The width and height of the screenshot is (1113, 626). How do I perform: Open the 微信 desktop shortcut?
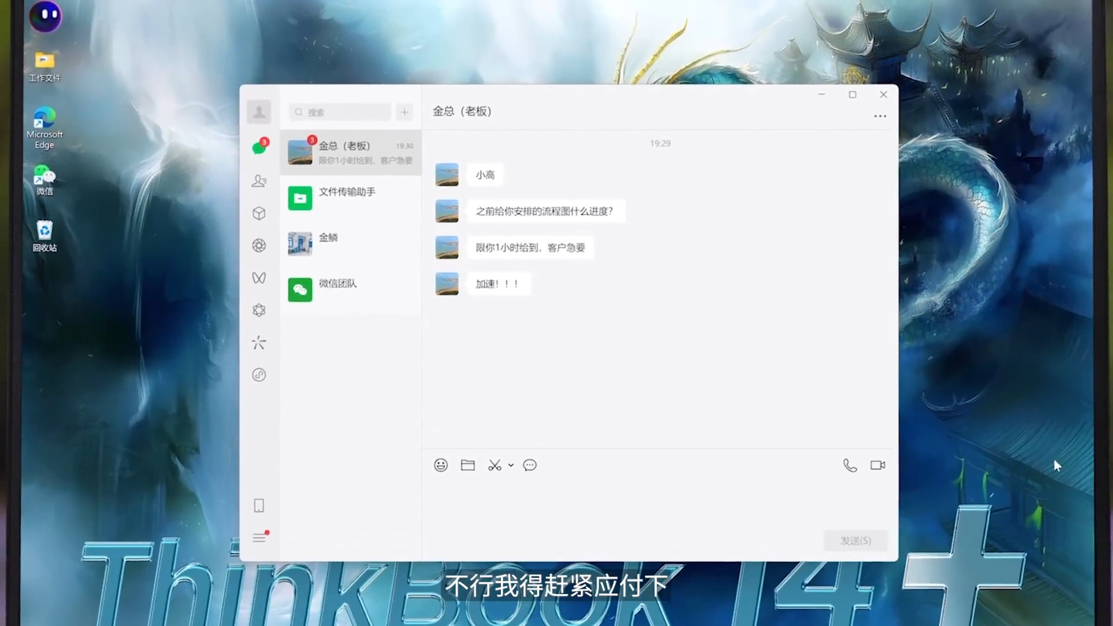click(45, 180)
